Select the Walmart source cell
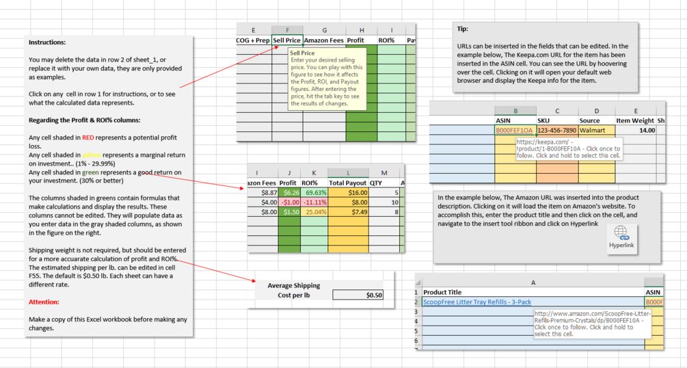This screenshot has height=368, width=687. coord(597,130)
